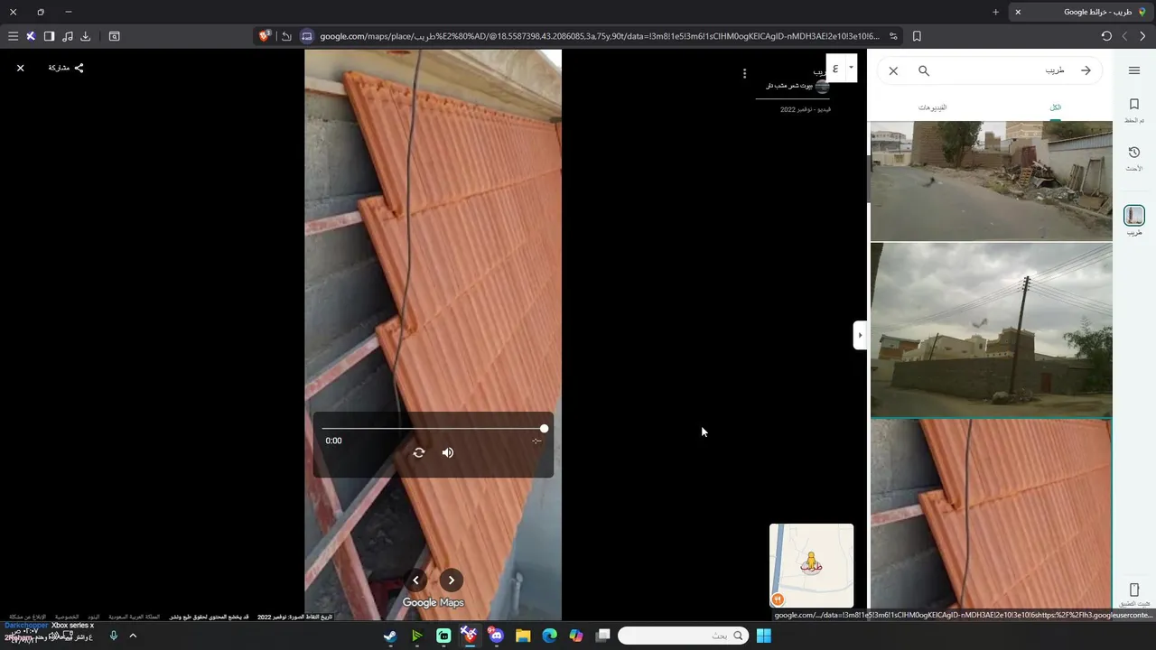Click the share (مشاركة) button
This screenshot has width=1156, height=650.
[66, 68]
